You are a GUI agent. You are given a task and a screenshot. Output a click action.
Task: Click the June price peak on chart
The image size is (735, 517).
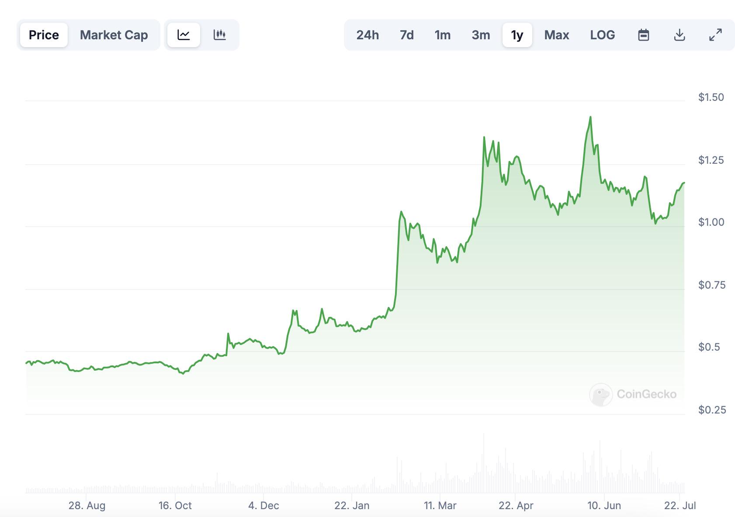point(590,117)
